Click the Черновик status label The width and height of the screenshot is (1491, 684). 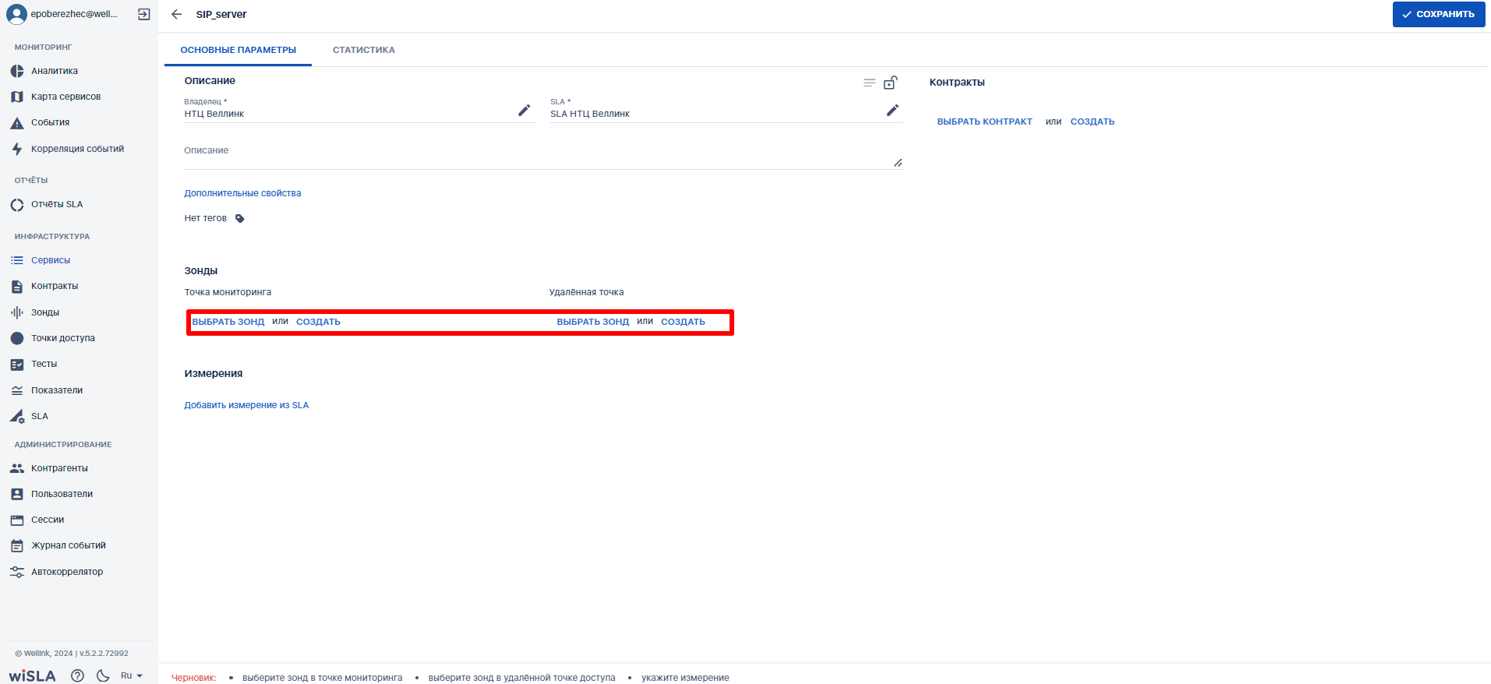point(194,678)
